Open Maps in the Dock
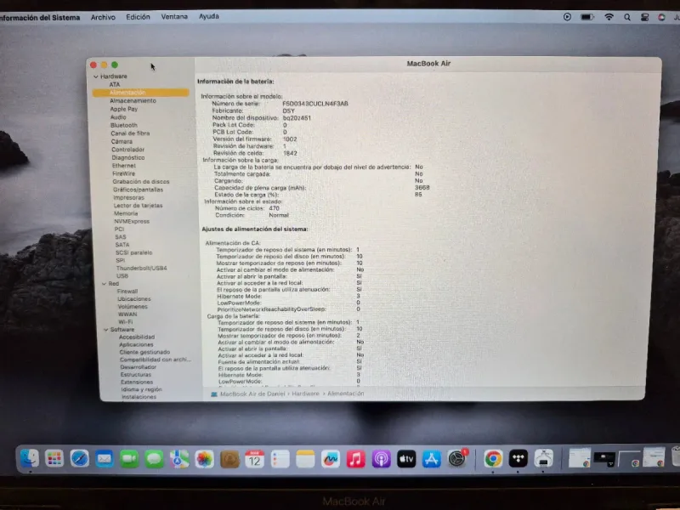Screen dimensions: 680x510 [179, 459]
